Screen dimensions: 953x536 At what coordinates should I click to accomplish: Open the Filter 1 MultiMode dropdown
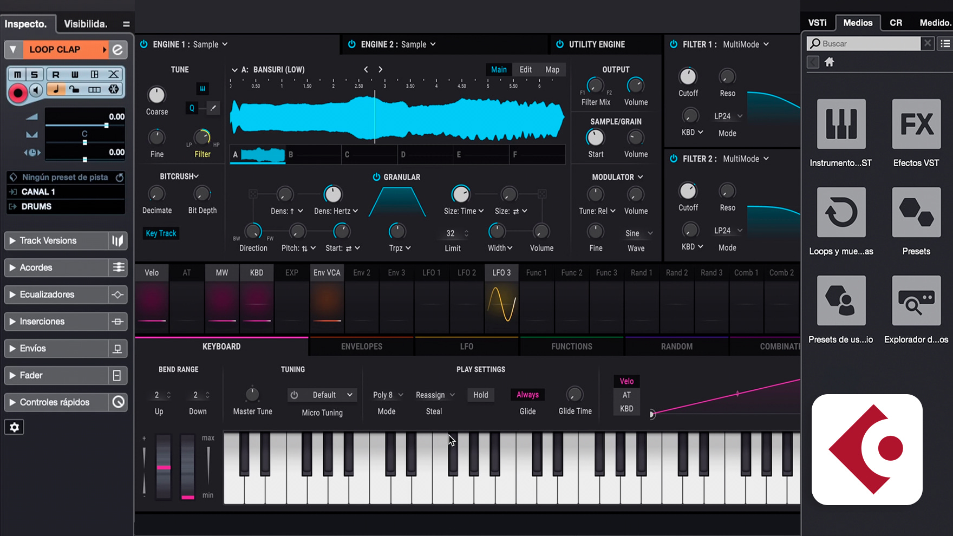click(746, 44)
